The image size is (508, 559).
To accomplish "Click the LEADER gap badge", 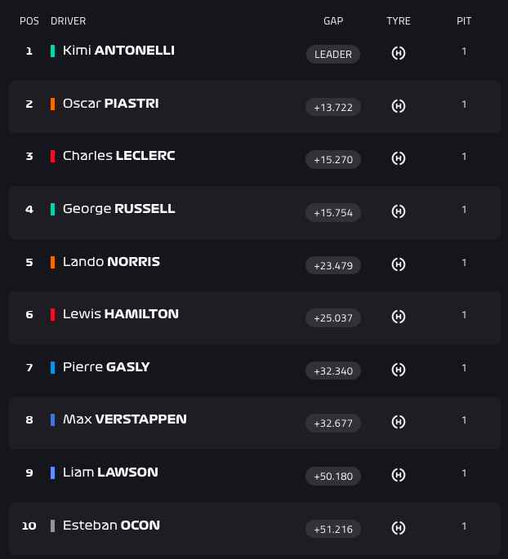I will pyautogui.click(x=333, y=54).
